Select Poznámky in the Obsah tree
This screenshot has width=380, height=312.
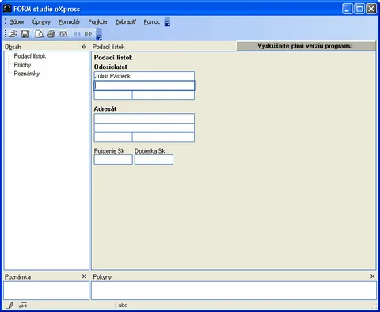(x=27, y=74)
